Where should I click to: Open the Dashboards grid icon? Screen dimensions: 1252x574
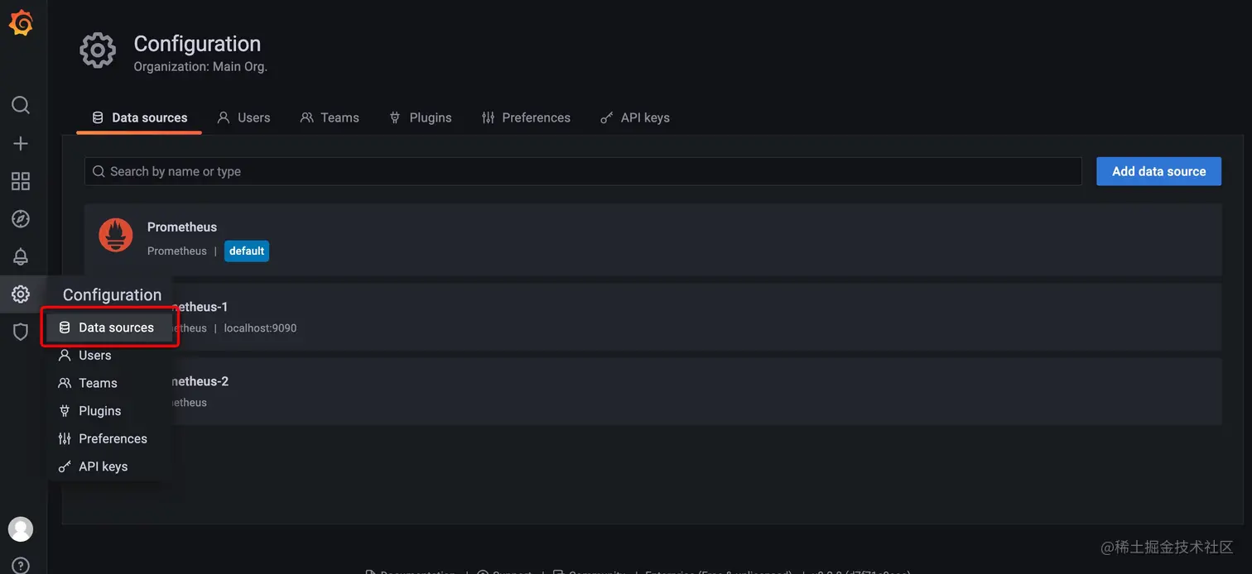point(21,181)
